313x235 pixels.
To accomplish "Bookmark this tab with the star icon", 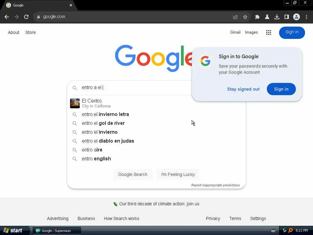I will coord(245,17).
